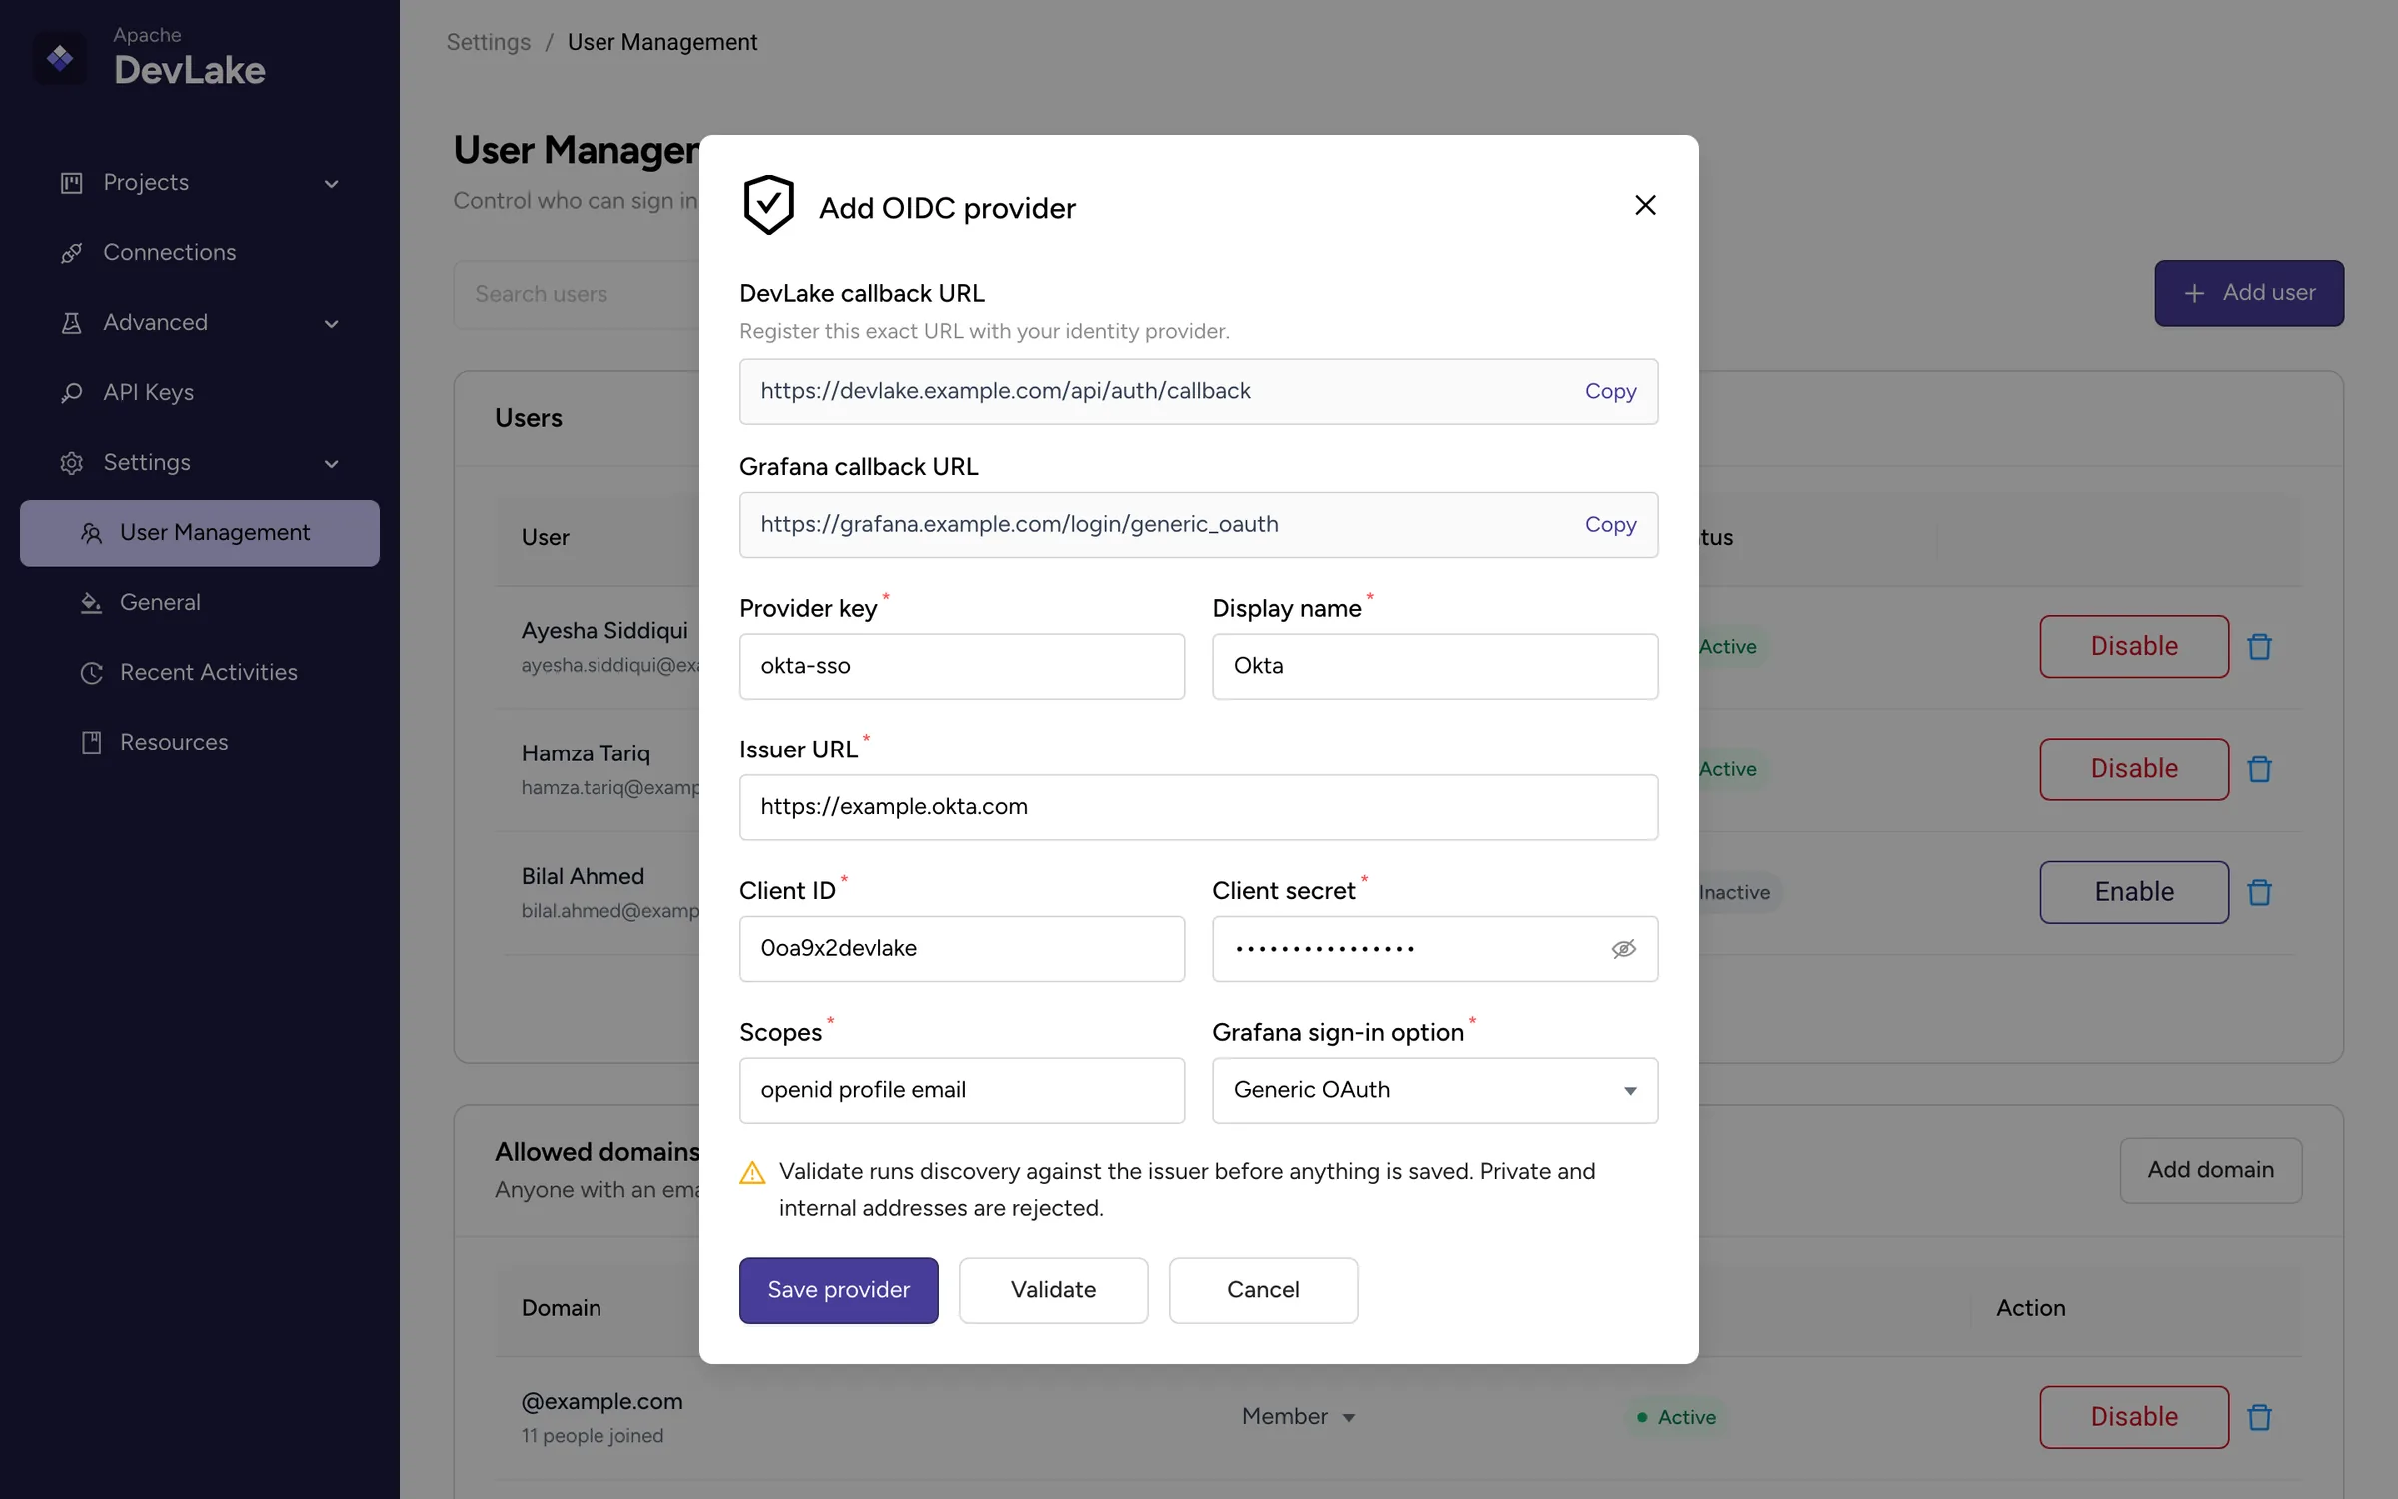Click the Settings gear icon
This screenshot has width=2398, height=1499.
pos(71,463)
